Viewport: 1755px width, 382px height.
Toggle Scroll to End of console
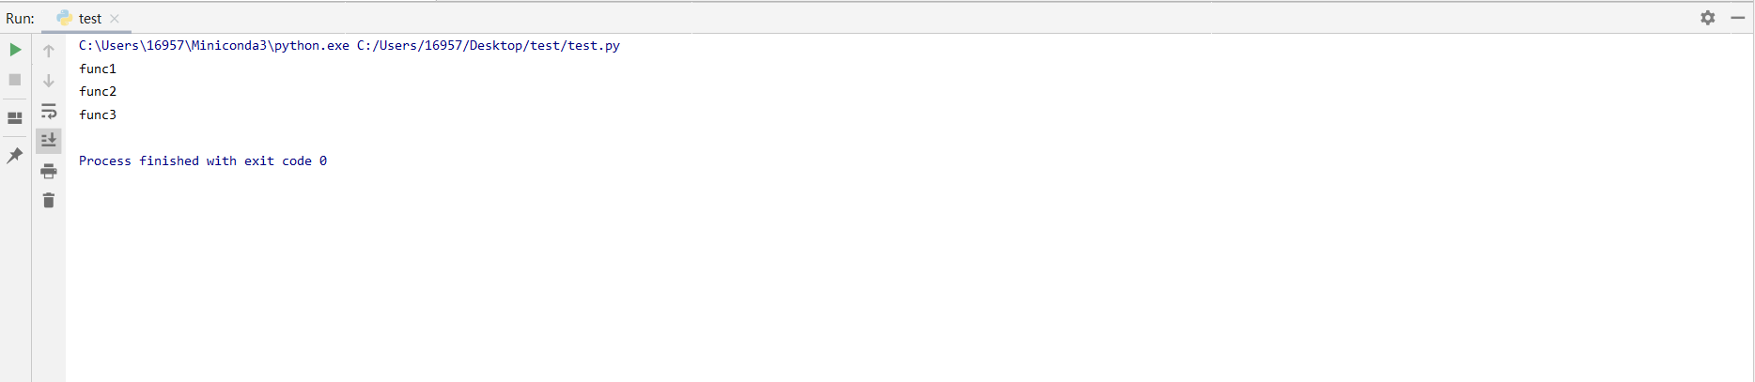point(49,141)
